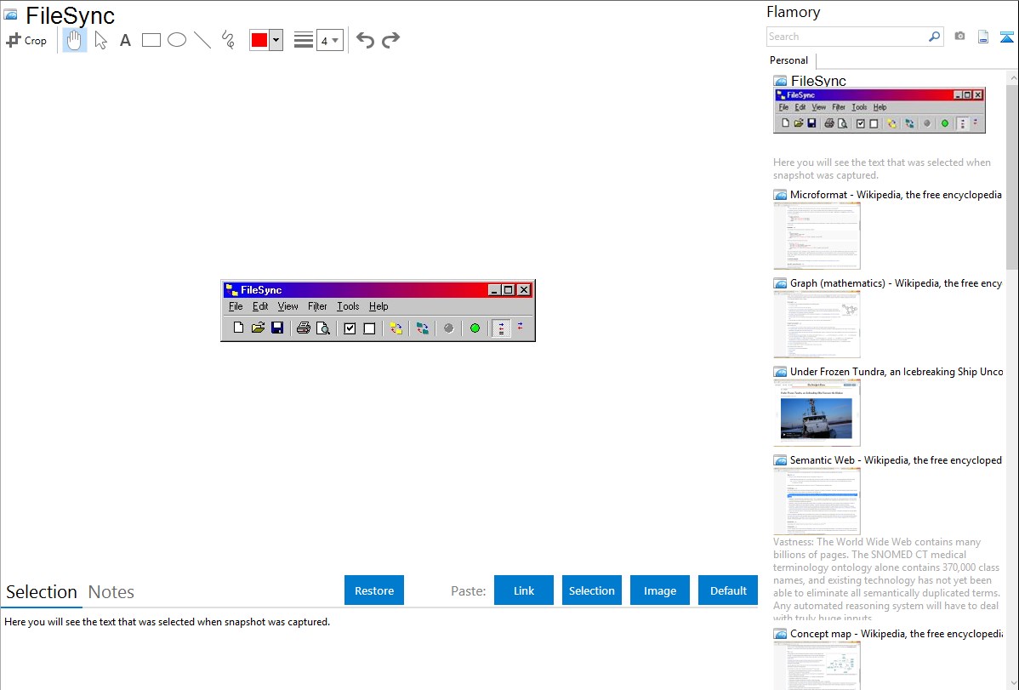Click the undo arrow
1019x690 pixels.
click(x=365, y=40)
